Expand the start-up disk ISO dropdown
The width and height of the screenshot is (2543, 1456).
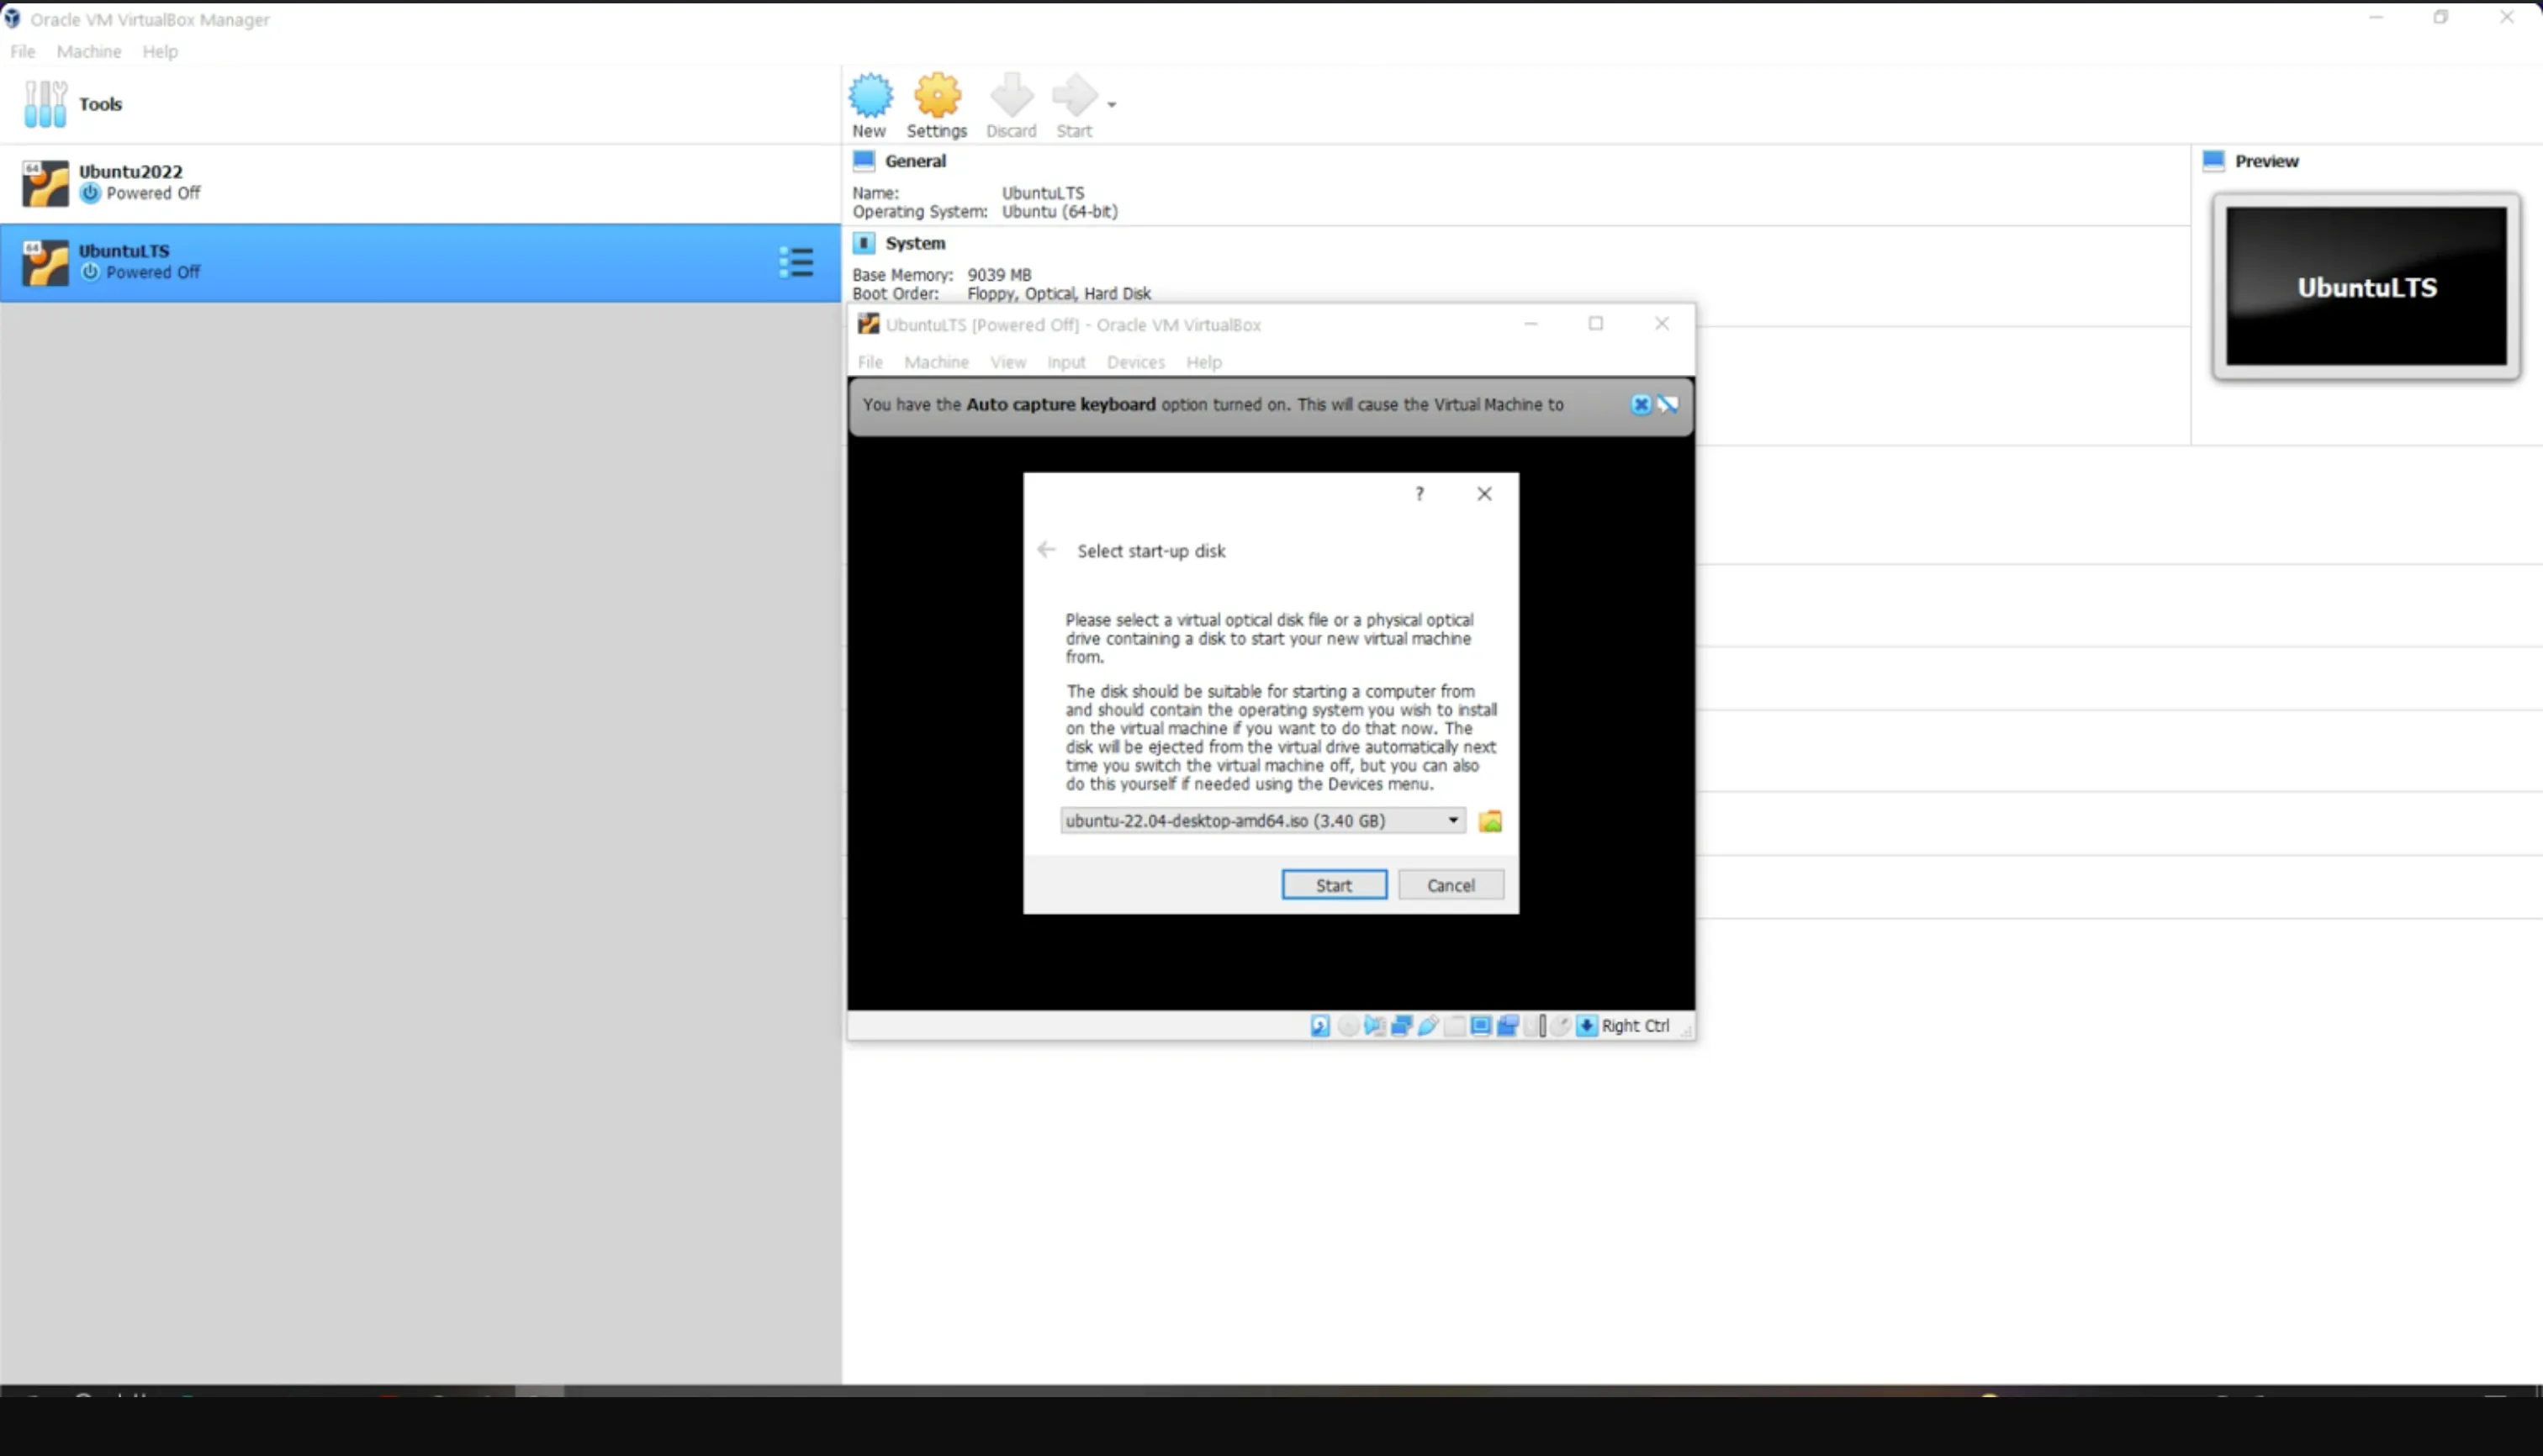(1452, 821)
